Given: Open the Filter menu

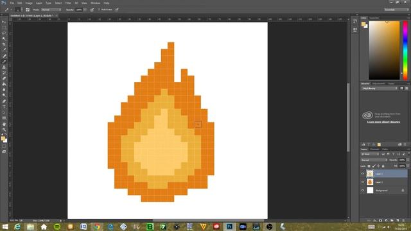Looking at the screenshot, I should point(68,3).
